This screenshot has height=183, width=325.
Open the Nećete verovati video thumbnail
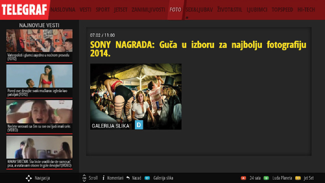tap(39, 112)
